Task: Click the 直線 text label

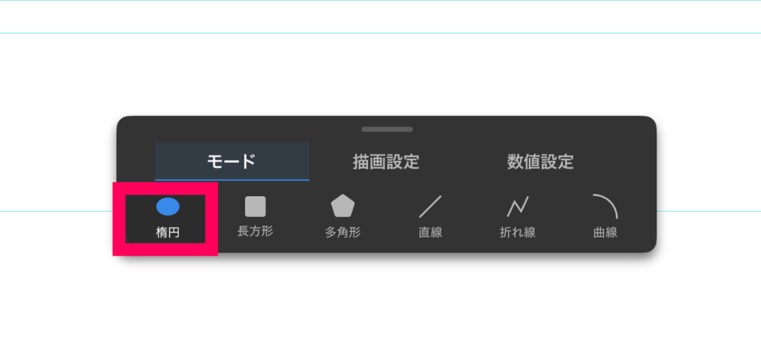Action: (430, 233)
